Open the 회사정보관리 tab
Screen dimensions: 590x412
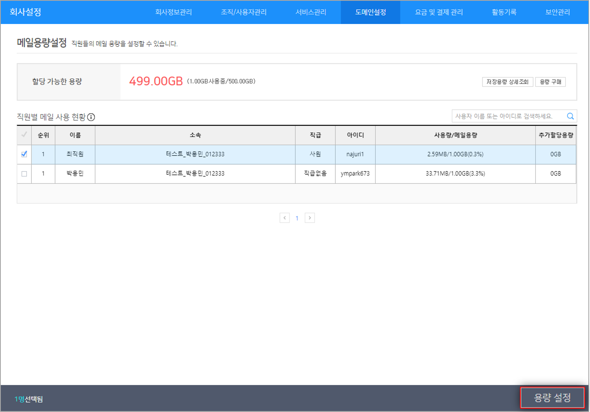pyautogui.click(x=173, y=12)
